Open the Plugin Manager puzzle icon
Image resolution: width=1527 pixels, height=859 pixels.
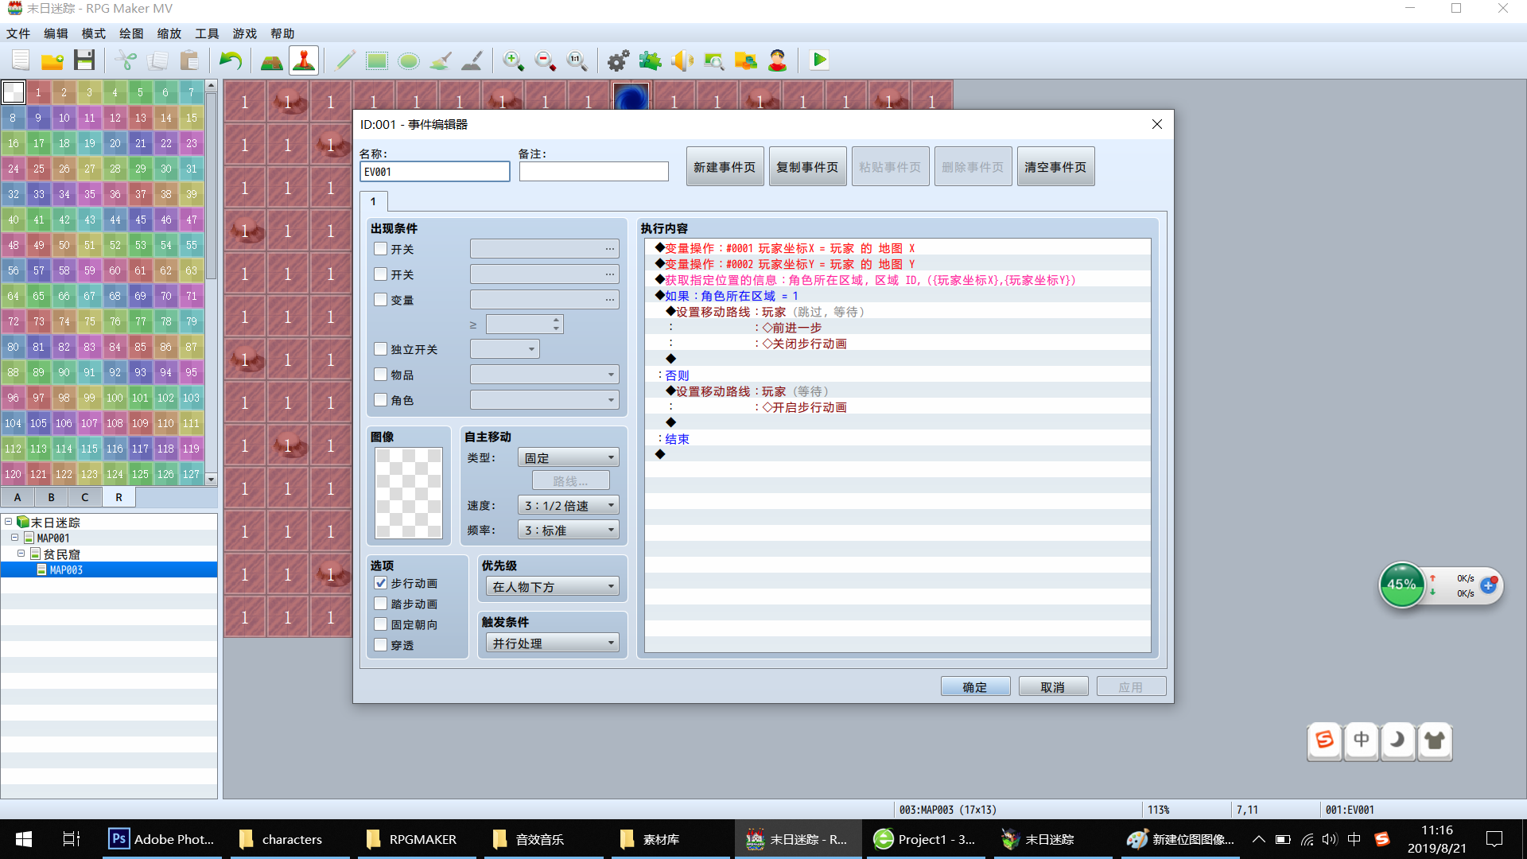tap(651, 60)
